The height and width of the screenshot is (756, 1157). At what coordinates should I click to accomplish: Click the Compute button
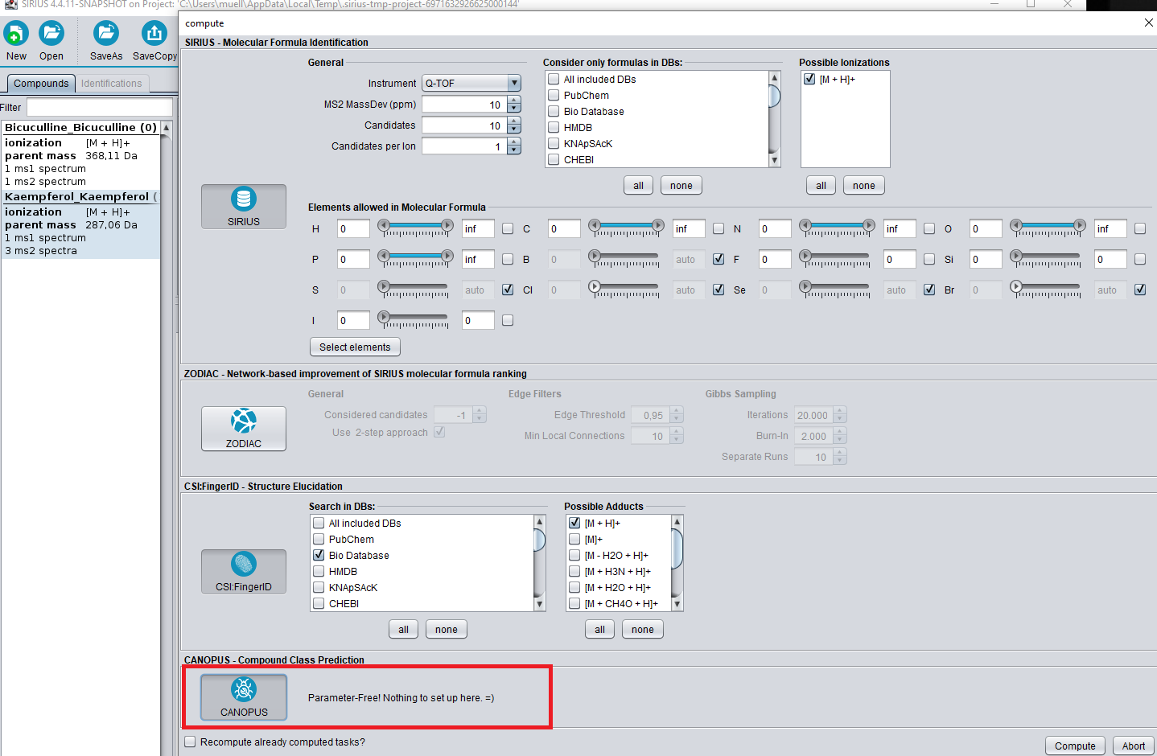coord(1075,746)
